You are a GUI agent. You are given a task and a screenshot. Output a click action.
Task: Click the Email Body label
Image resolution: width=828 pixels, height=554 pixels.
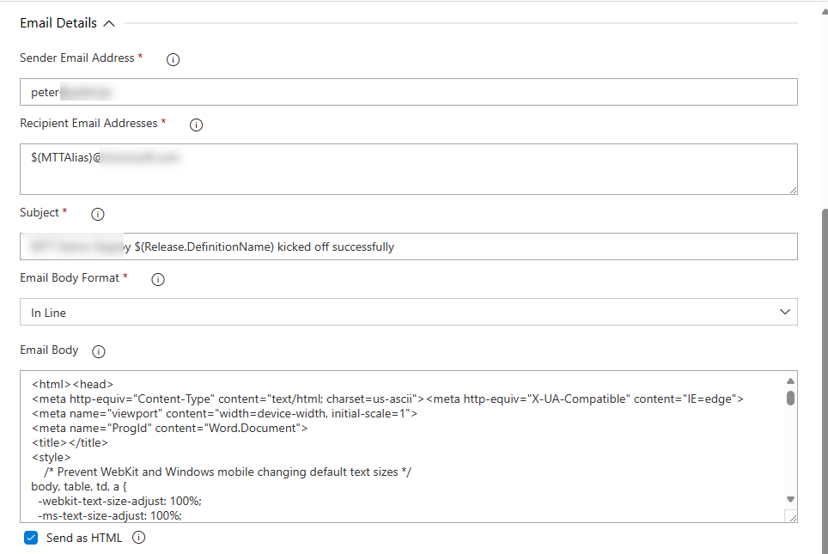(49, 350)
